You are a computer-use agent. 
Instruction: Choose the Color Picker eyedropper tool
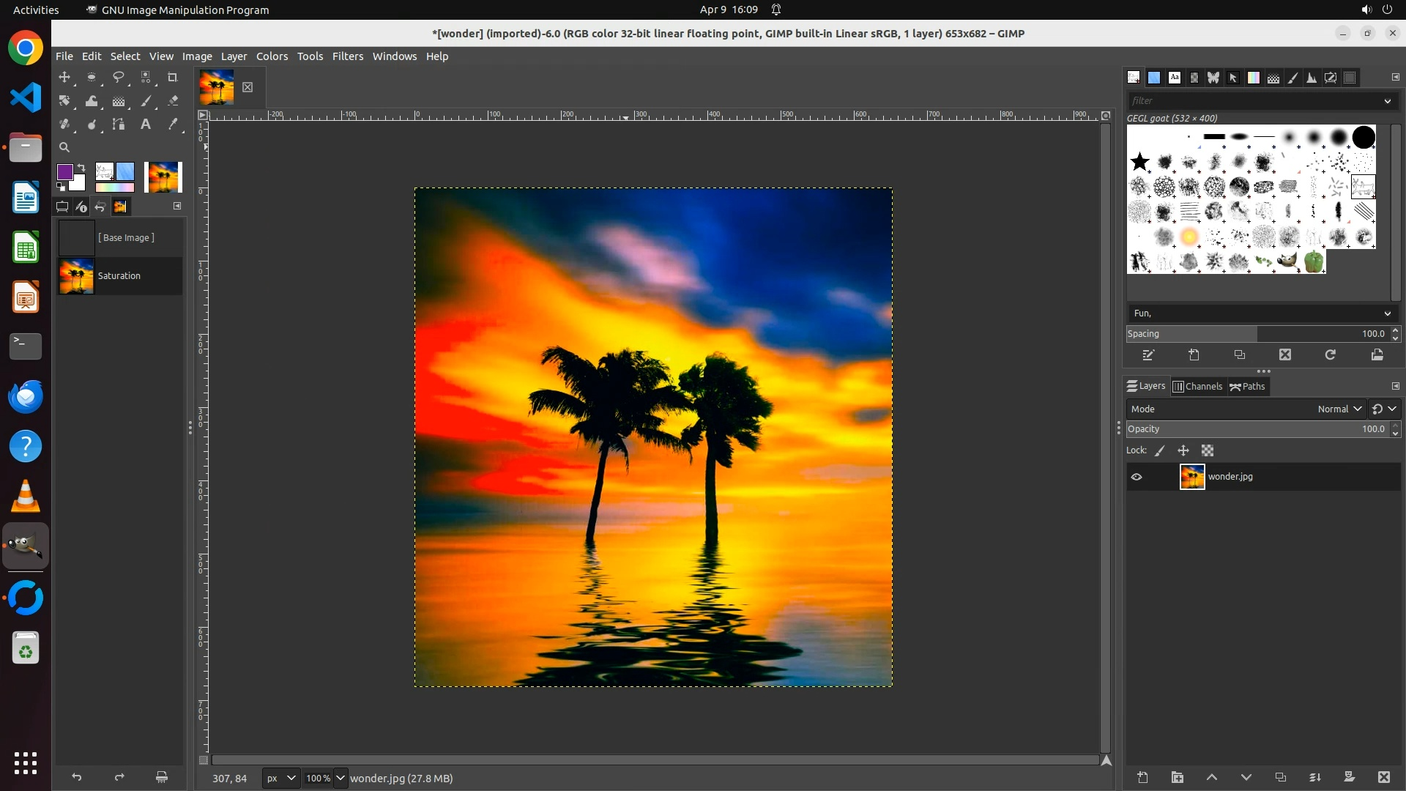pyautogui.click(x=173, y=125)
